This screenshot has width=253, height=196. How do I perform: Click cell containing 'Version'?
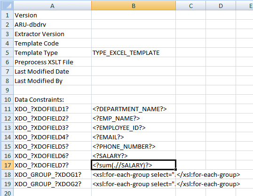[53, 15]
